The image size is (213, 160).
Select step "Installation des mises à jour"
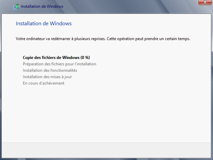(47, 77)
